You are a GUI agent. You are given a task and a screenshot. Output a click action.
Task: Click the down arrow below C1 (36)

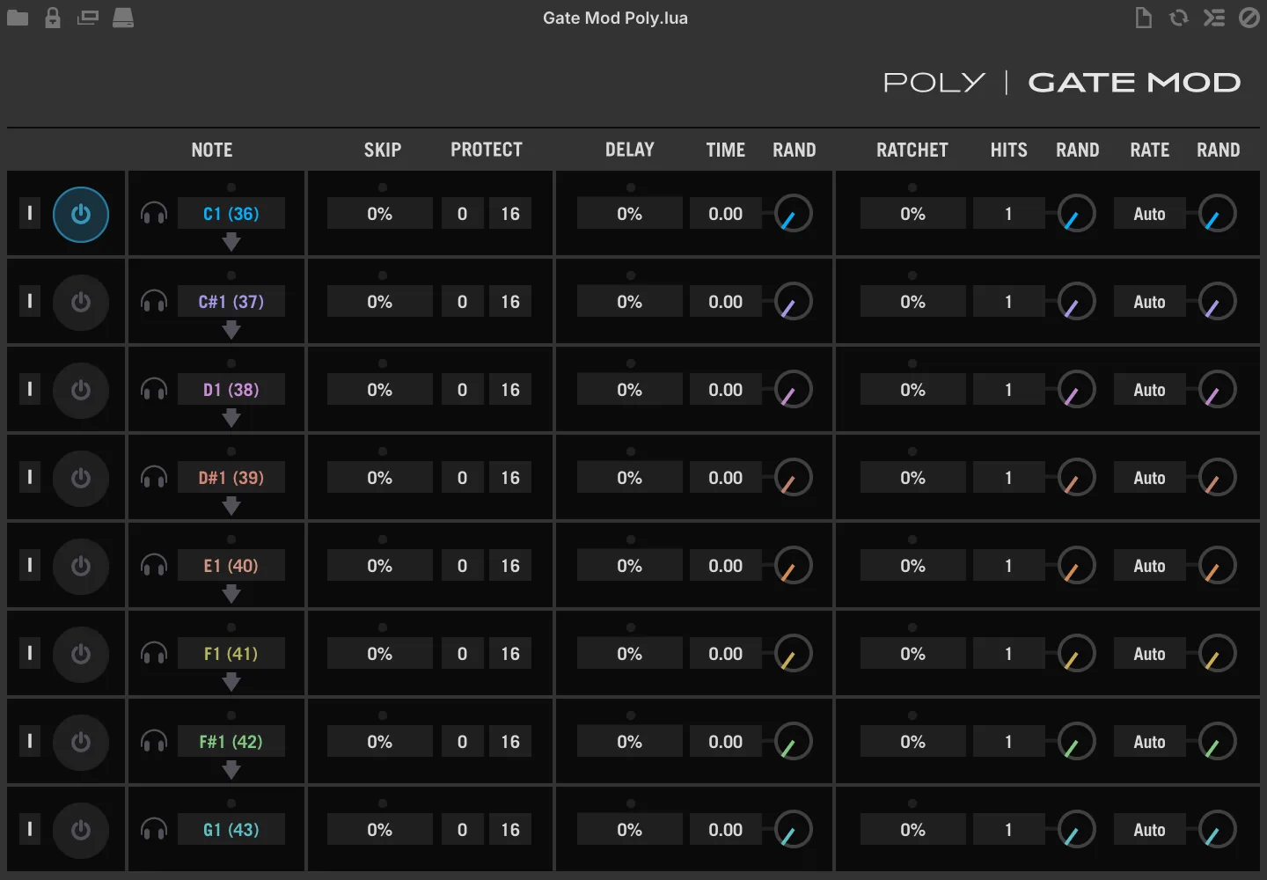231,242
